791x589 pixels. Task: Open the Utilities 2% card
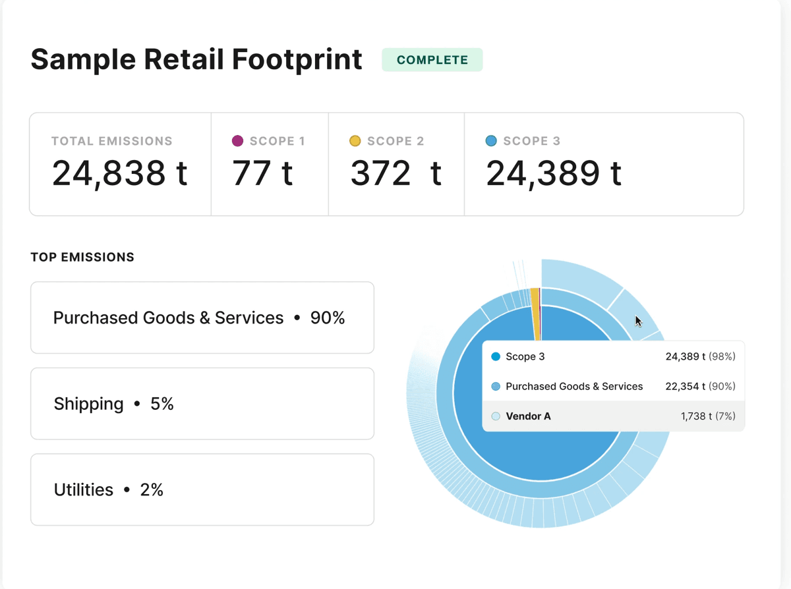pos(202,490)
